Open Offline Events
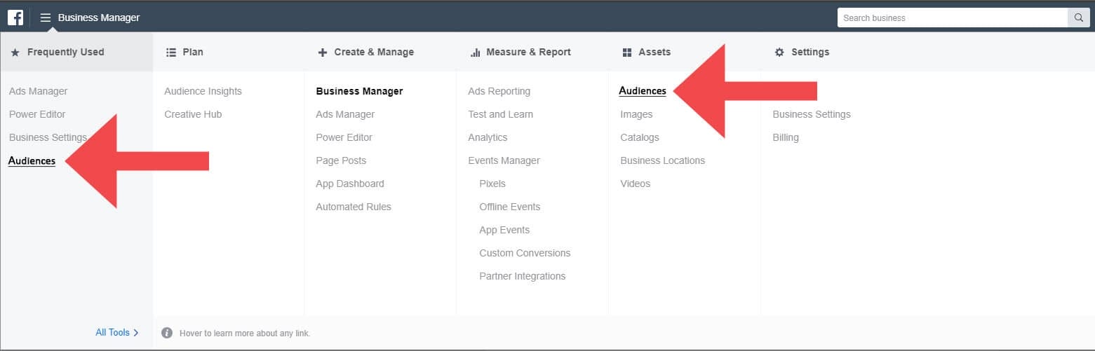 (510, 207)
